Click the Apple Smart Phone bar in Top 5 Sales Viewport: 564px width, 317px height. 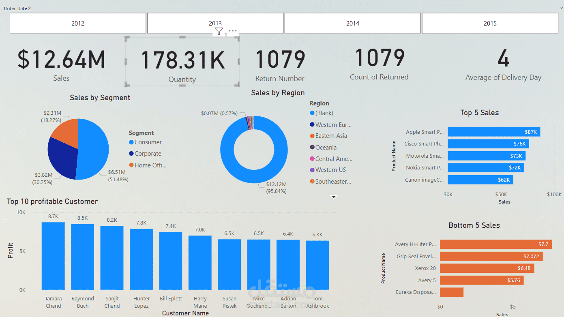pos(494,132)
